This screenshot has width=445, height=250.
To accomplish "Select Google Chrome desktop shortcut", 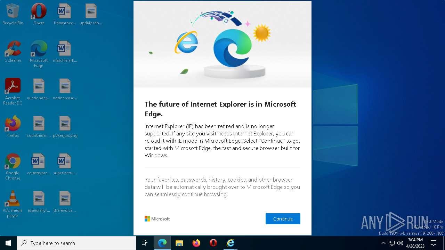I will [13, 167].
